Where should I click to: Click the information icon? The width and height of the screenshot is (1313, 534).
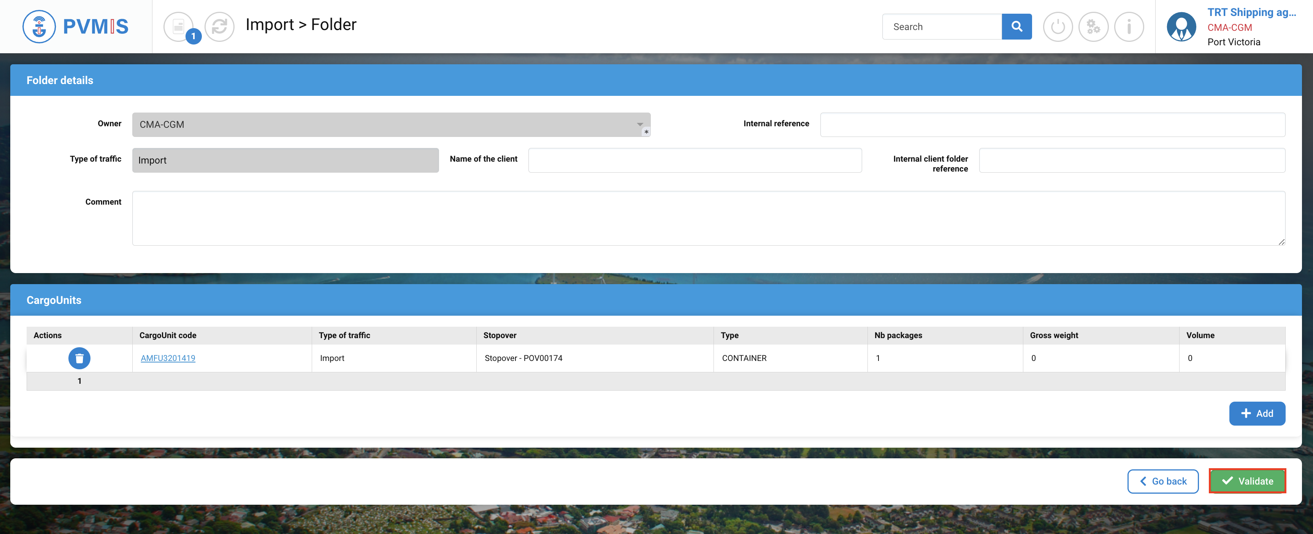coord(1129,27)
